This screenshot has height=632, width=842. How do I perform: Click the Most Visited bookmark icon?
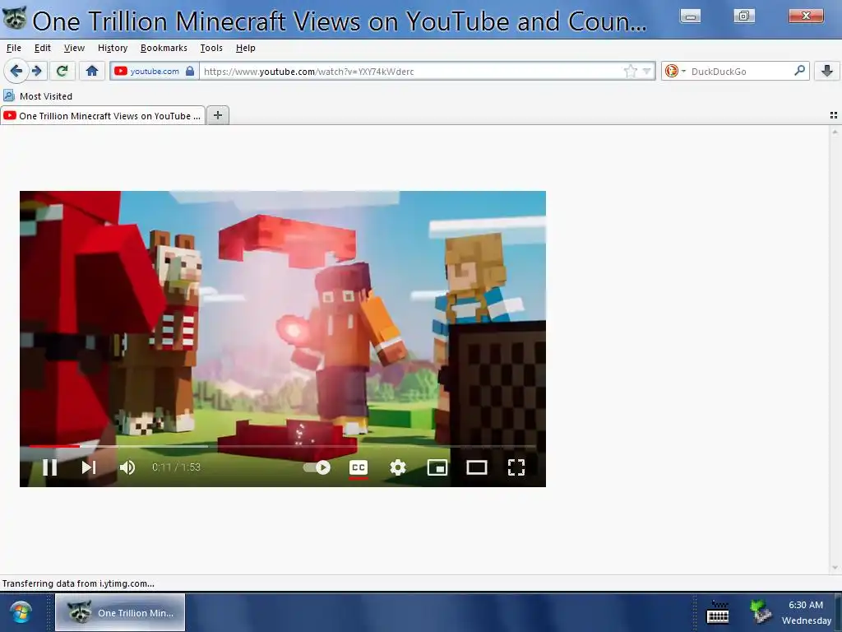point(8,95)
